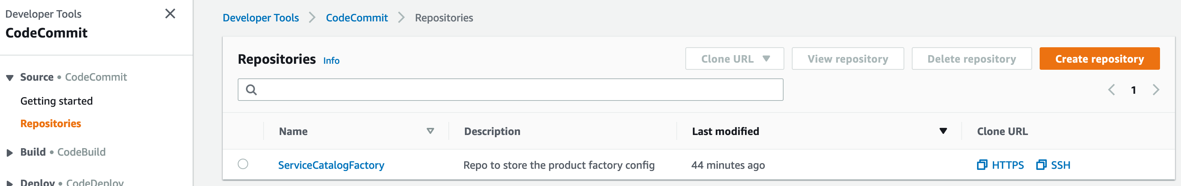Focus the repositories search field
Viewport: 1181px width, 186px height.
(510, 90)
